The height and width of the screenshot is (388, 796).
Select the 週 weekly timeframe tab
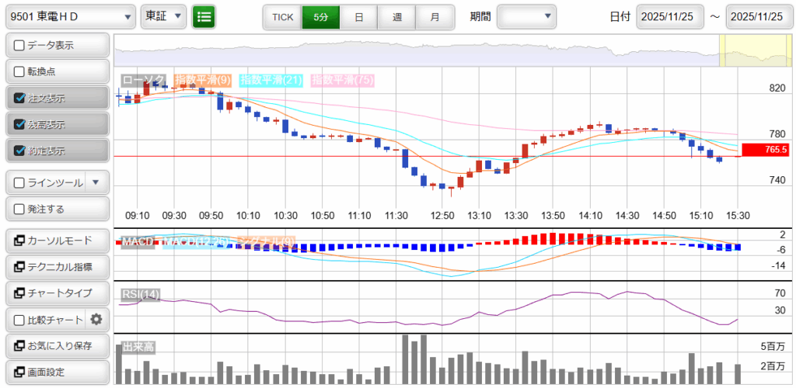click(x=397, y=16)
